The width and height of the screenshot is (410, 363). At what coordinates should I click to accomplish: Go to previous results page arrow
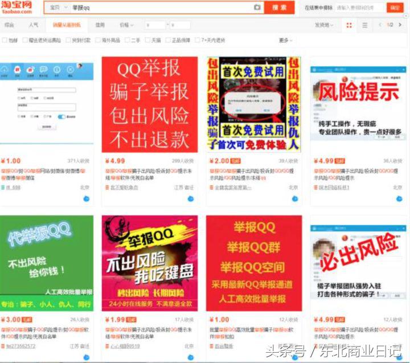(x=380, y=25)
